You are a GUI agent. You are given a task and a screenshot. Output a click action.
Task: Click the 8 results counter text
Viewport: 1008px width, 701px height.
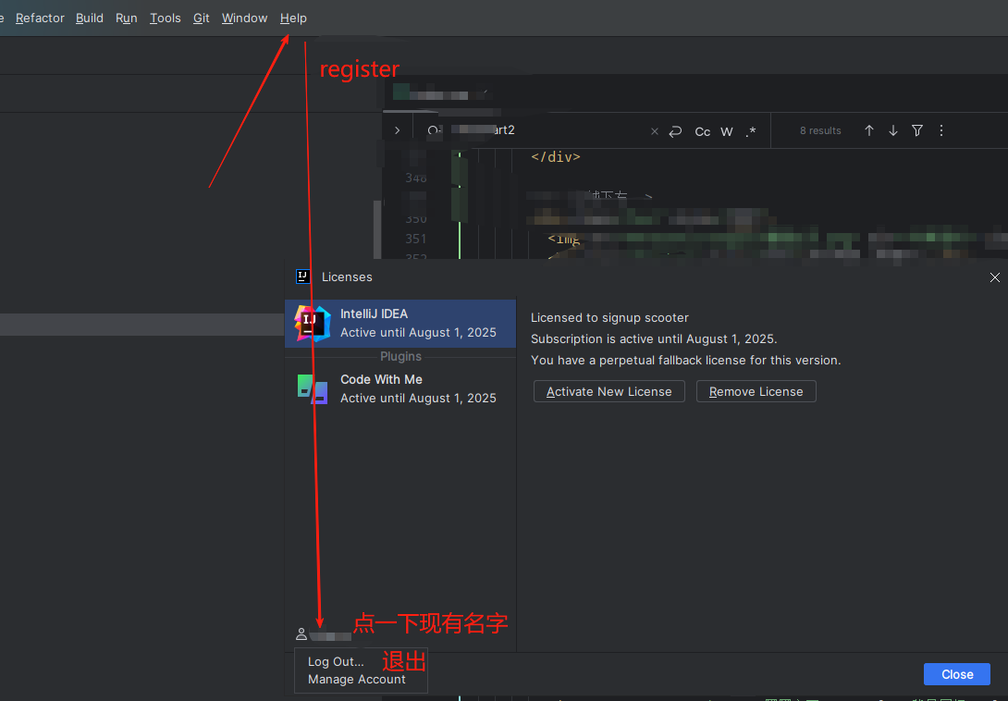pyautogui.click(x=820, y=130)
